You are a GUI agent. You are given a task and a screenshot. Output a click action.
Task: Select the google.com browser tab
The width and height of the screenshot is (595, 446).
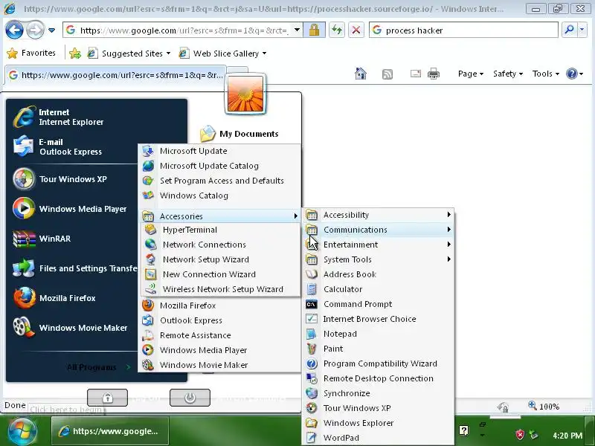tap(115, 75)
